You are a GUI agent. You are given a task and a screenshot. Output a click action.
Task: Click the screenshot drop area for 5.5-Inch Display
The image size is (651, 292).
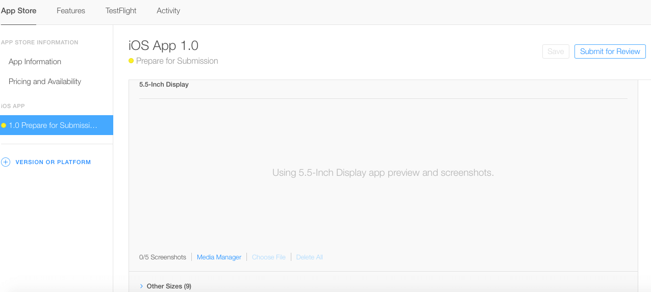pos(383,173)
